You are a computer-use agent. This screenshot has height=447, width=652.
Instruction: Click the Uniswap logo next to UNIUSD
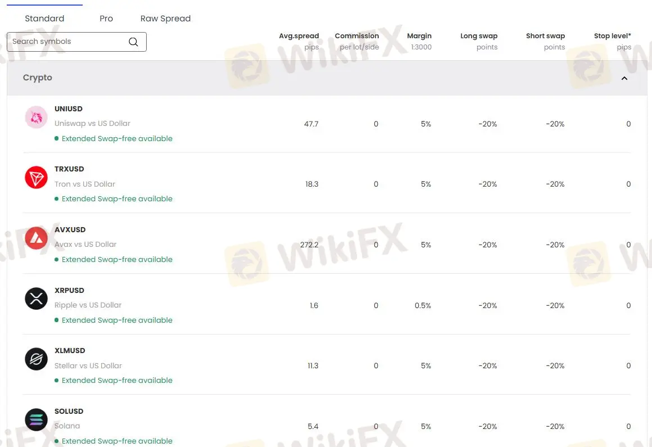point(36,117)
